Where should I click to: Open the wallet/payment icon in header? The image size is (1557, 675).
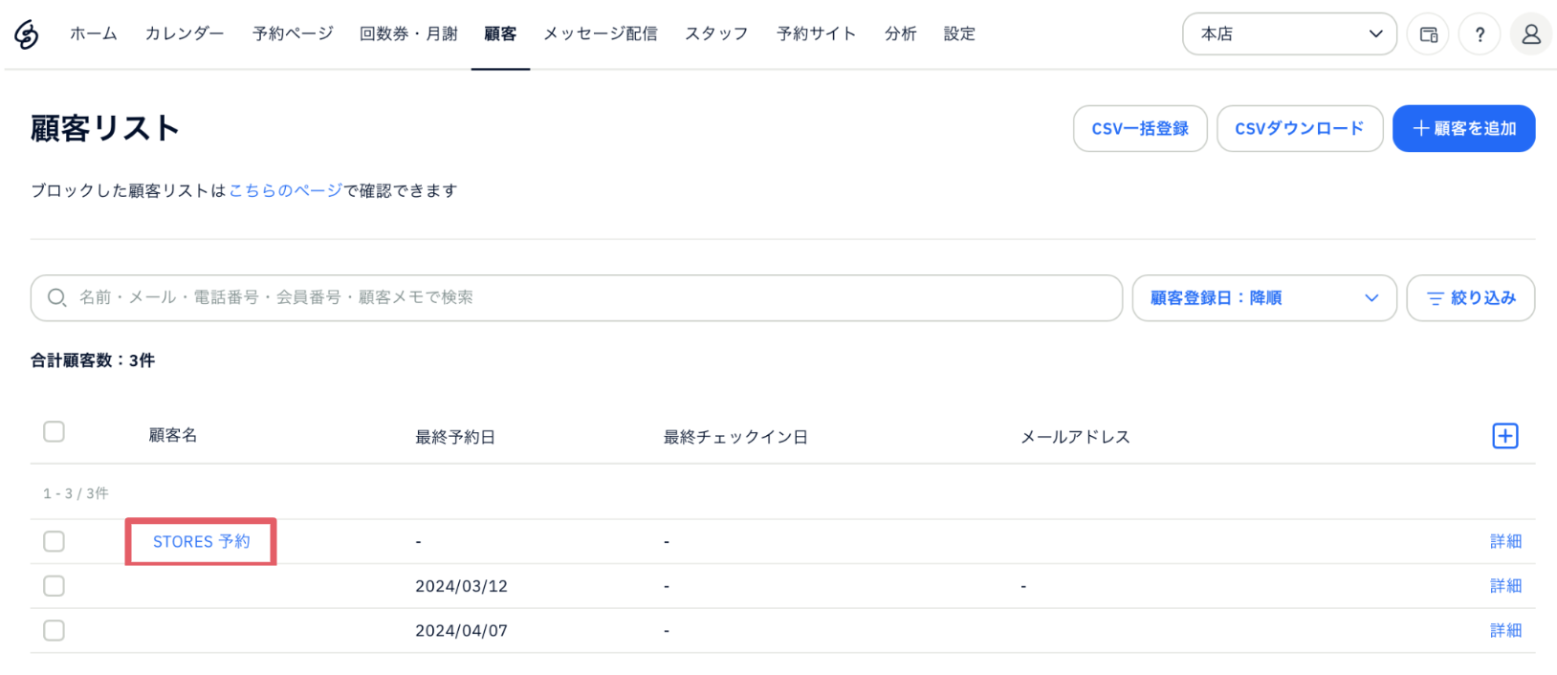coord(1428,34)
